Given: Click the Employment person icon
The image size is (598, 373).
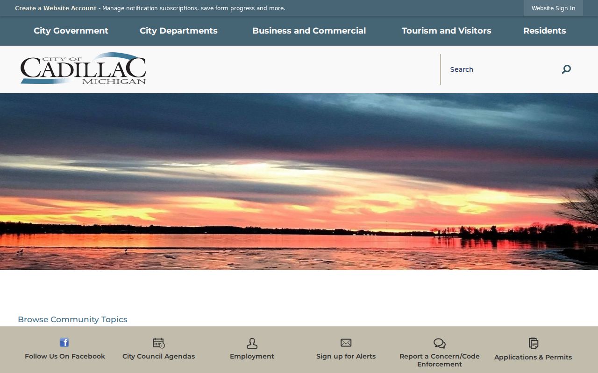Looking at the screenshot, I should click(252, 344).
